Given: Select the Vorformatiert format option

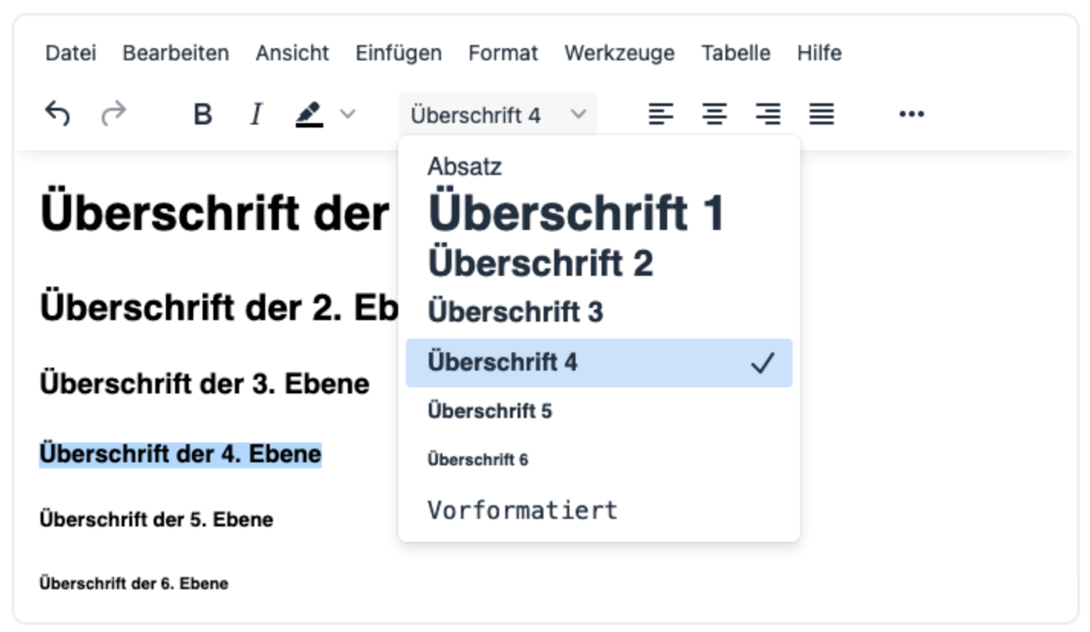Looking at the screenshot, I should (x=599, y=510).
